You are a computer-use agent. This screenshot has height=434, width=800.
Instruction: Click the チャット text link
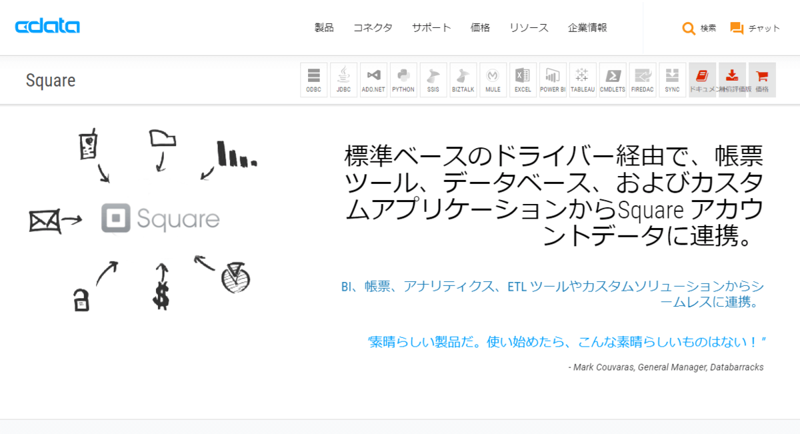764,28
